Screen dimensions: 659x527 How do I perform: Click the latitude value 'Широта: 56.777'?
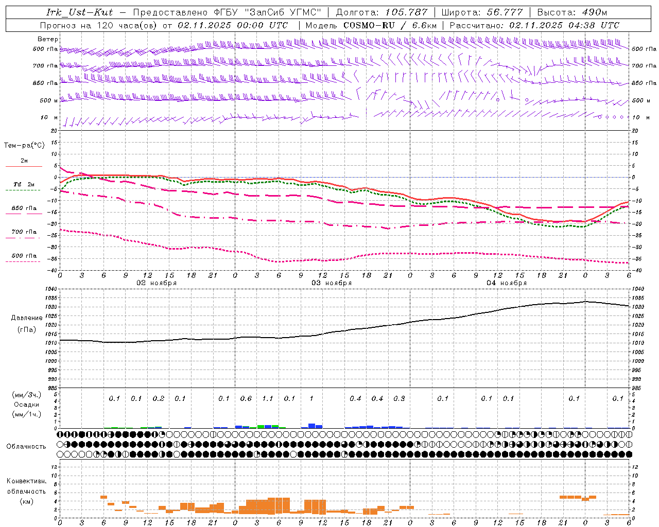(x=482, y=12)
